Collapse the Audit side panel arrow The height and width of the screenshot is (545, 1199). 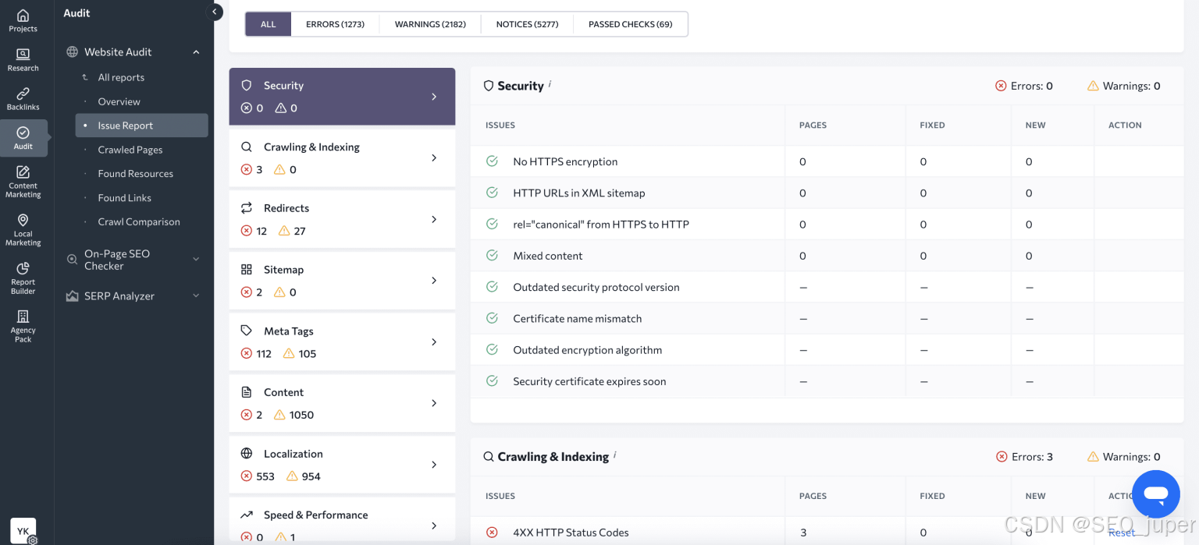(214, 12)
